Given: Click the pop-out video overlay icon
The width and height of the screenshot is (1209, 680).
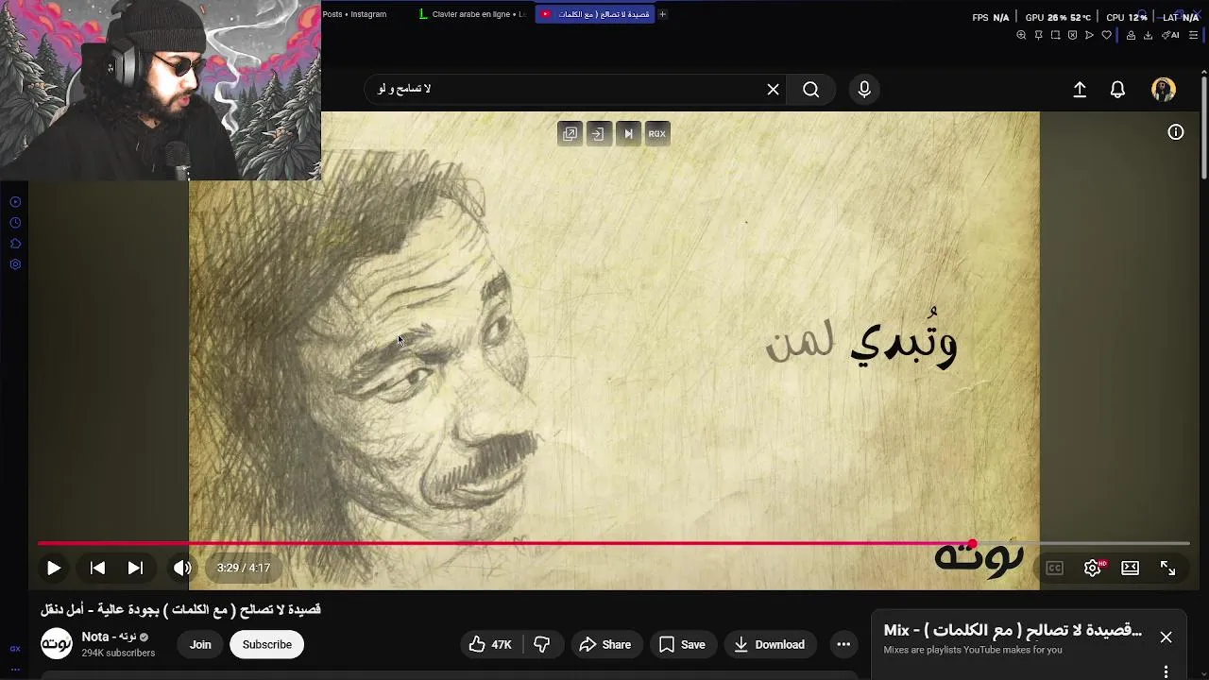Looking at the screenshot, I should coord(570,133).
